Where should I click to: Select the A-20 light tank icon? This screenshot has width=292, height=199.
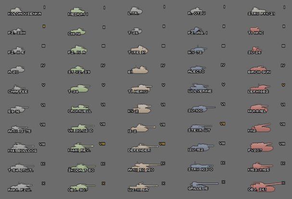(17, 69)
